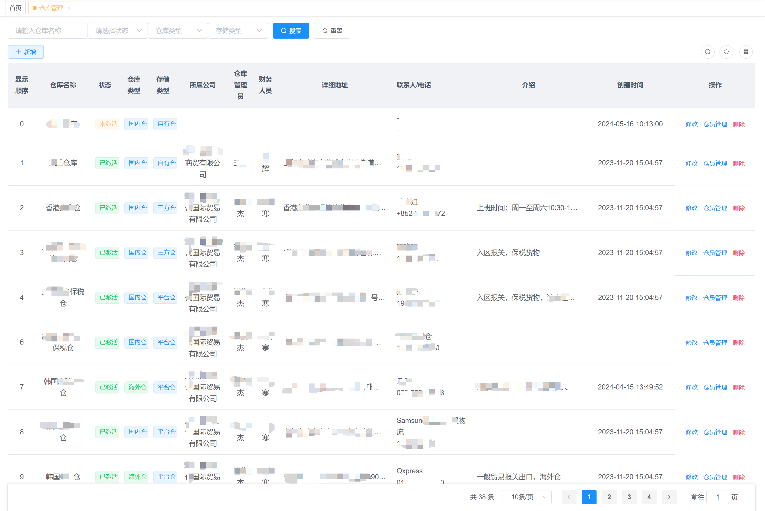
Task: Open the 请选择状态 status dropdown
Action: [118, 31]
